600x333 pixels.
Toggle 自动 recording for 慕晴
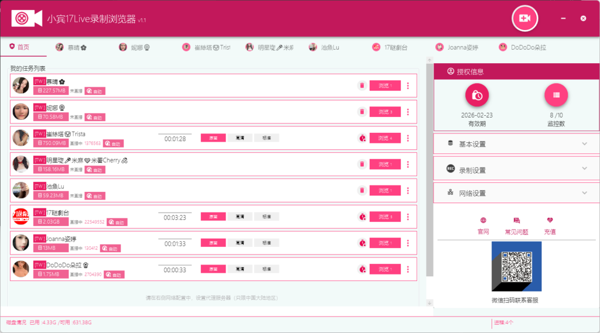[95, 91]
